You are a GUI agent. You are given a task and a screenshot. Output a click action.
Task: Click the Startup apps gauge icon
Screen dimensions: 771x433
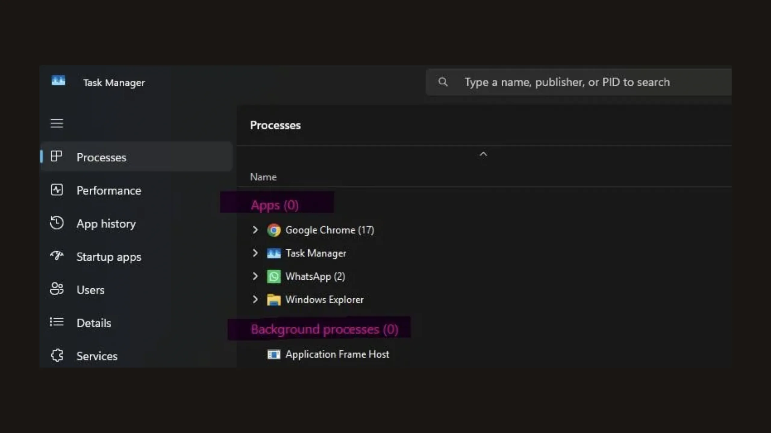point(57,256)
